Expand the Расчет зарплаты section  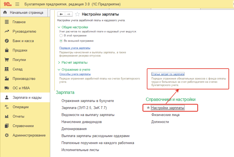tap(59, 63)
